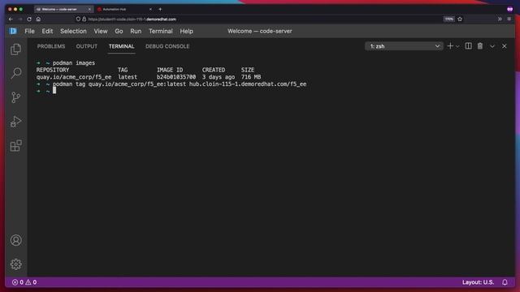Click 'Layout: U.S.' in status bar

478,282
